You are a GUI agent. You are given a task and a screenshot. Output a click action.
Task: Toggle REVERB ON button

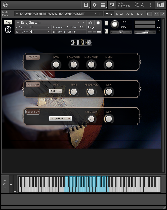[x=33, y=112]
